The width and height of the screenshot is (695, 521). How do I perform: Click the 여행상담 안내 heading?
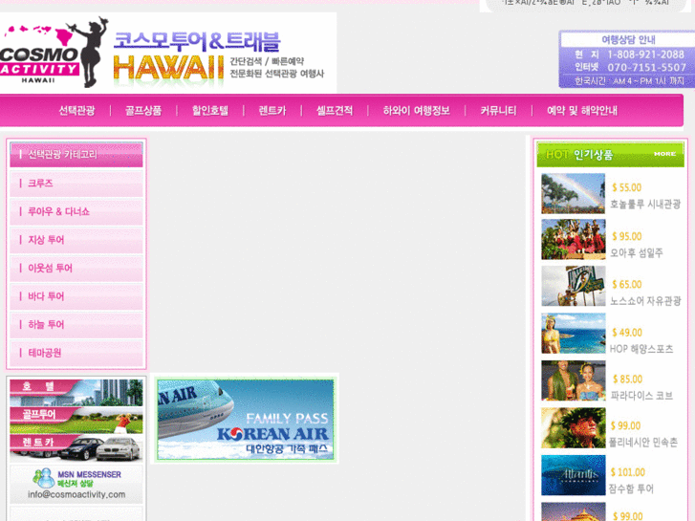pos(628,40)
